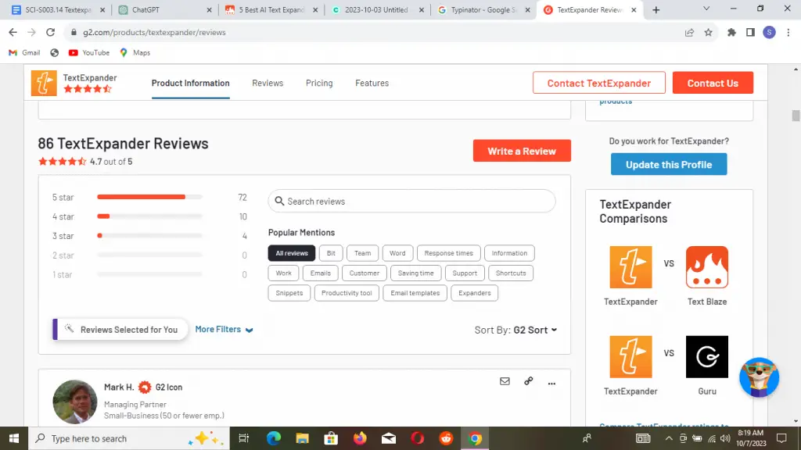Click the chat mascot assistant icon
The width and height of the screenshot is (801, 450).
click(x=759, y=377)
